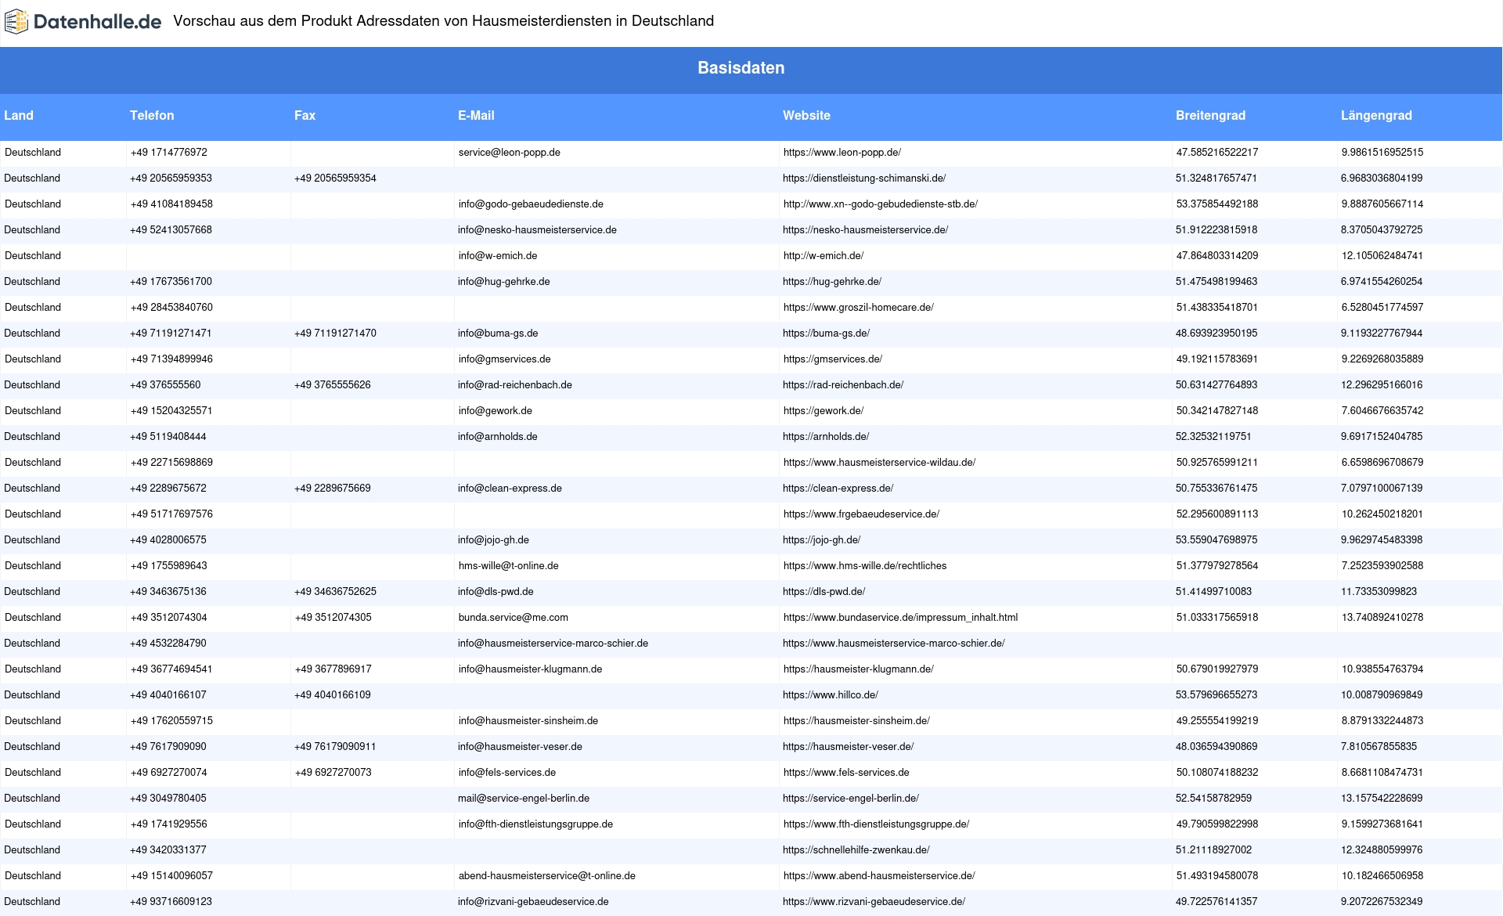The height and width of the screenshot is (916, 1503).
Task: Click website https://www.fels-services.de
Action: pos(846,773)
